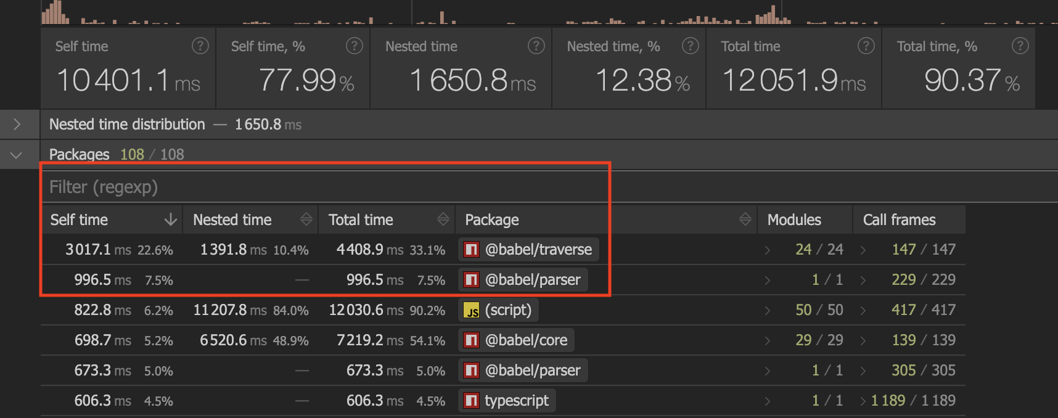The width and height of the screenshot is (1058, 418).
Task: Expand modules list for @babel/traverse row
Action: (768, 250)
